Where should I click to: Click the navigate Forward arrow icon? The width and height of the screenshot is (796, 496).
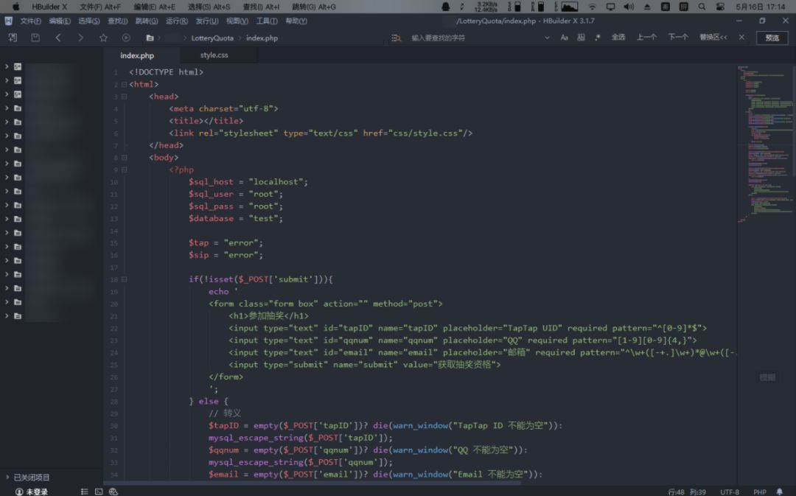coord(80,38)
